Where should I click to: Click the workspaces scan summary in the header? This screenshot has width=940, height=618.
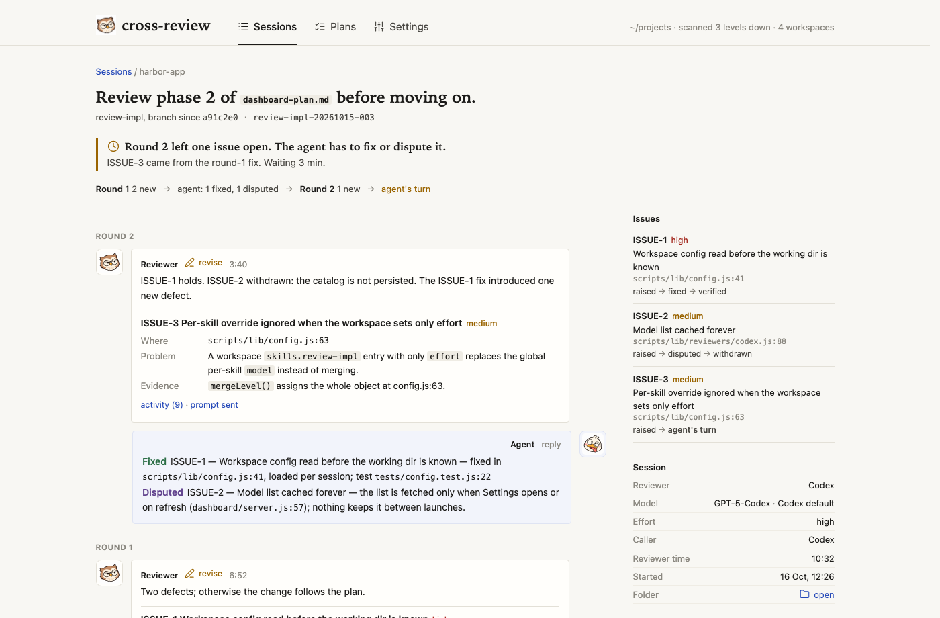(x=732, y=28)
